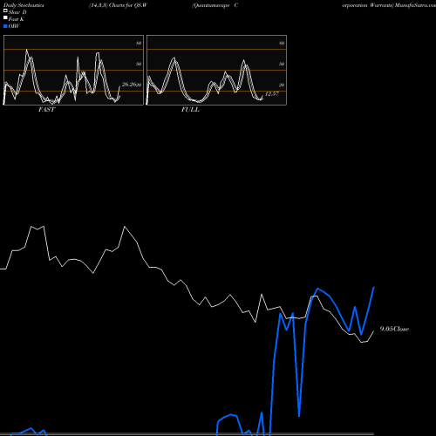Click the 'OBV' legend label
436x436 pixels.
click(14, 26)
